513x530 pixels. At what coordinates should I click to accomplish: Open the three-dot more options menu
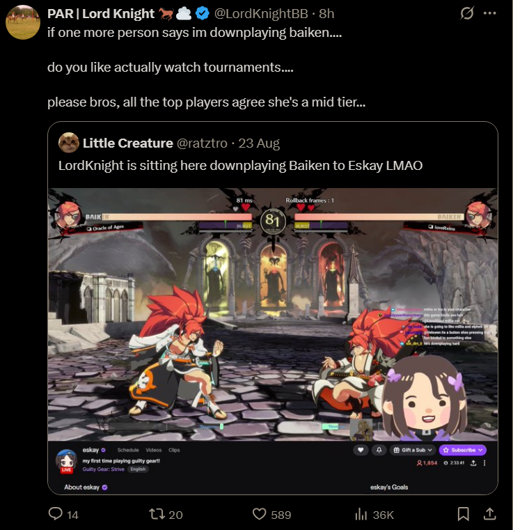(x=490, y=13)
